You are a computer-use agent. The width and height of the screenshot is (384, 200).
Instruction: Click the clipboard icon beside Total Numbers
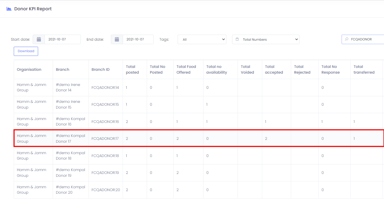(237, 40)
